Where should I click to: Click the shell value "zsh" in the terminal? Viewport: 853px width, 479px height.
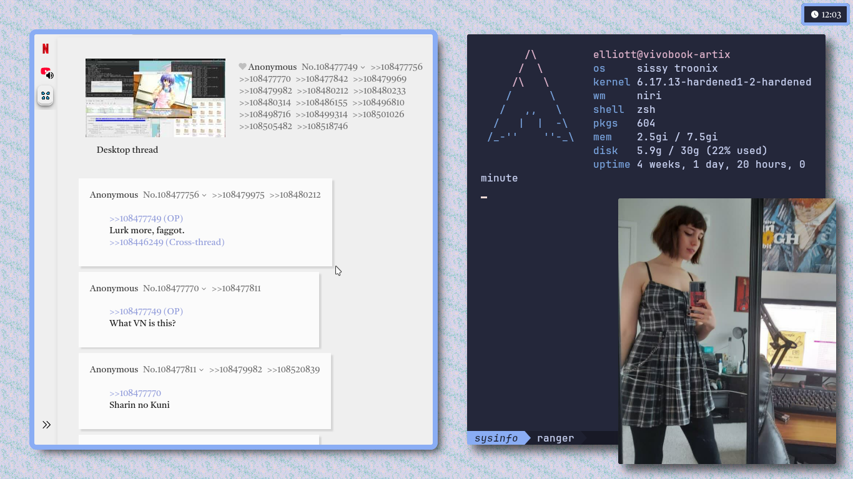pos(646,109)
